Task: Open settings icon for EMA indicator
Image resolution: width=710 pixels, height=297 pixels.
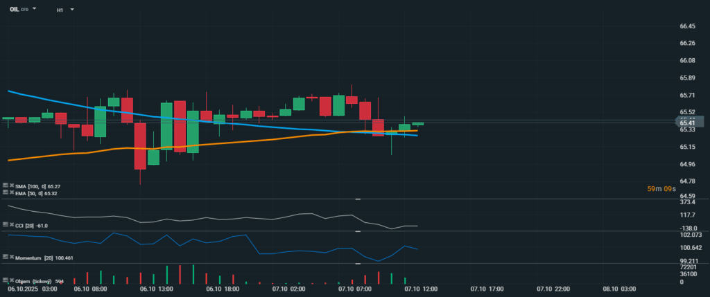Action: click(5, 193)
